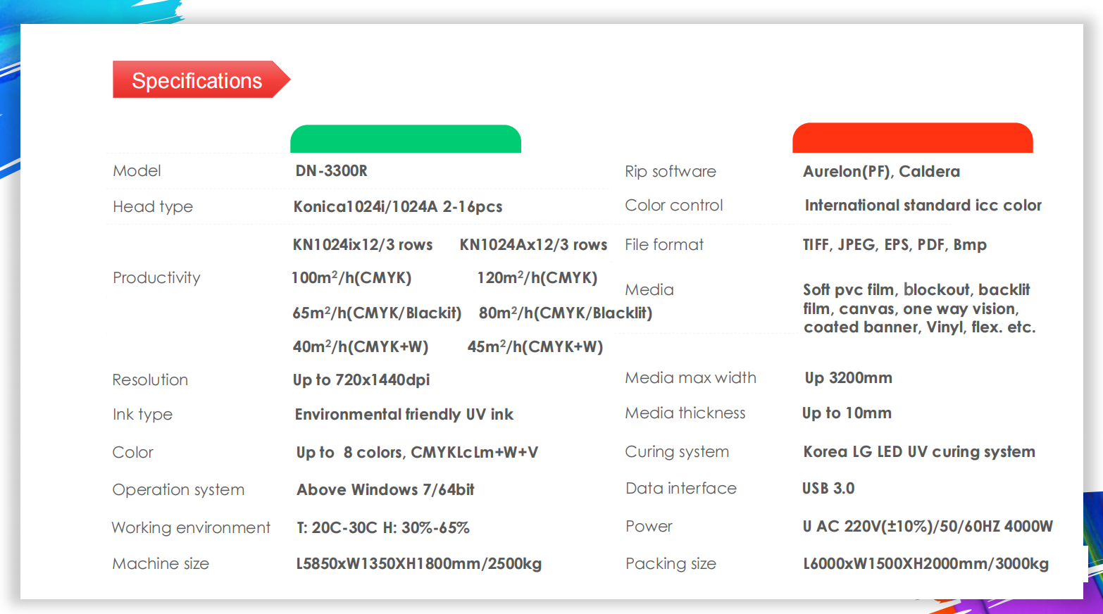1103x614 pixels.
Task: Select the Korea LG LED UV curing system text
Action: pos(919,452)
